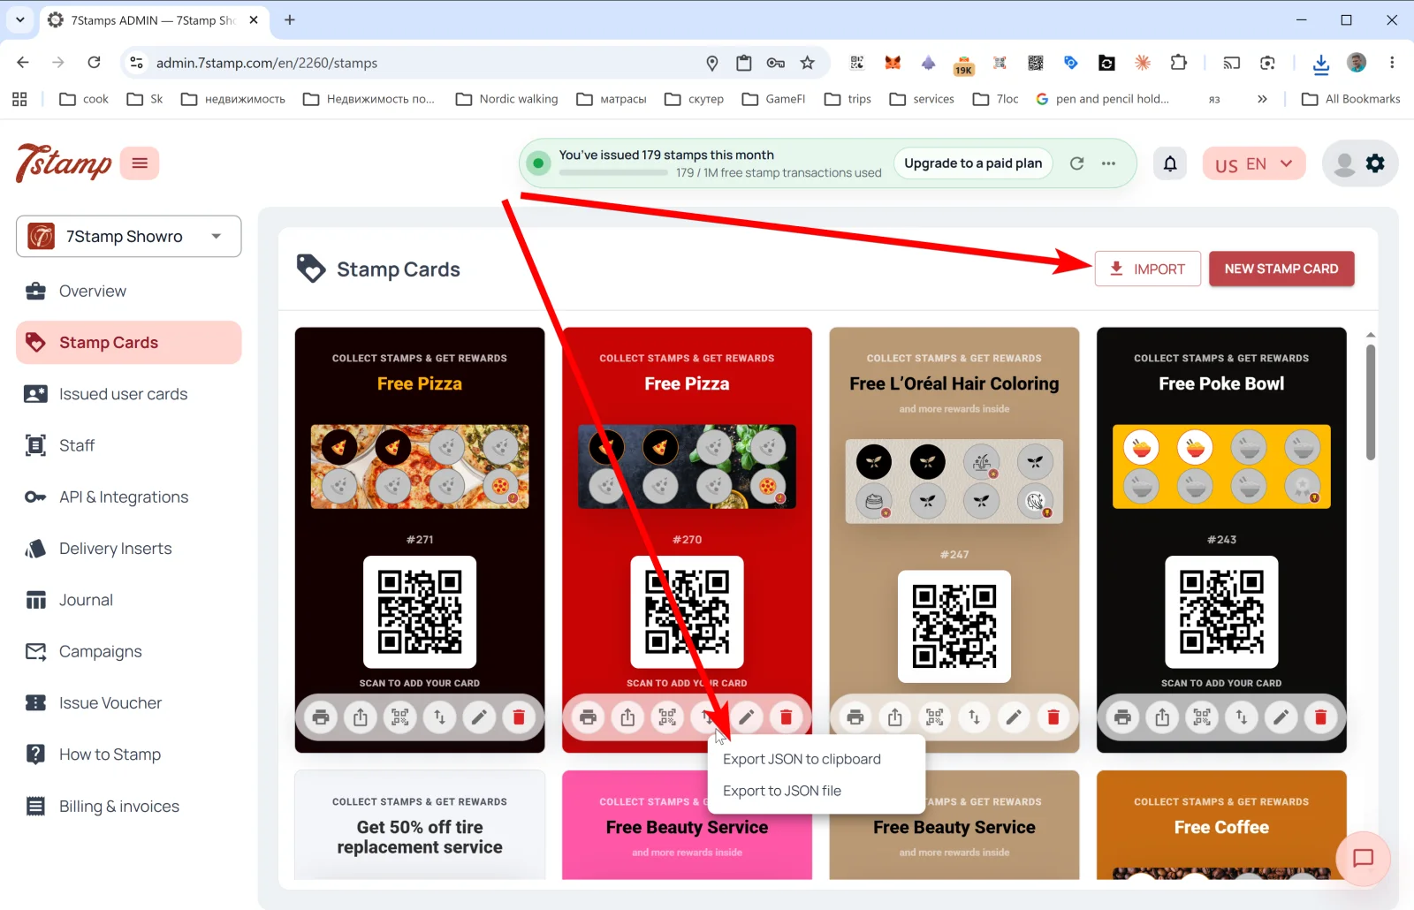Image resolution: width=1414 pixels, height=910 pixels.
Task: Open the browser Extensions puzzle icon
Action: (x=1178, y=63)
